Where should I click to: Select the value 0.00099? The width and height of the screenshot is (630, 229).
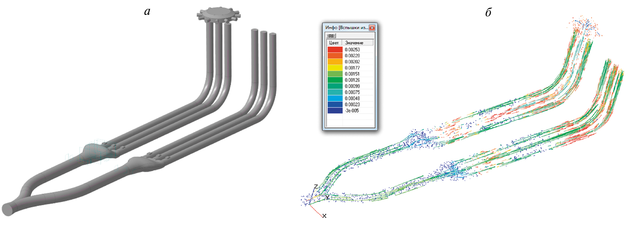352,86
